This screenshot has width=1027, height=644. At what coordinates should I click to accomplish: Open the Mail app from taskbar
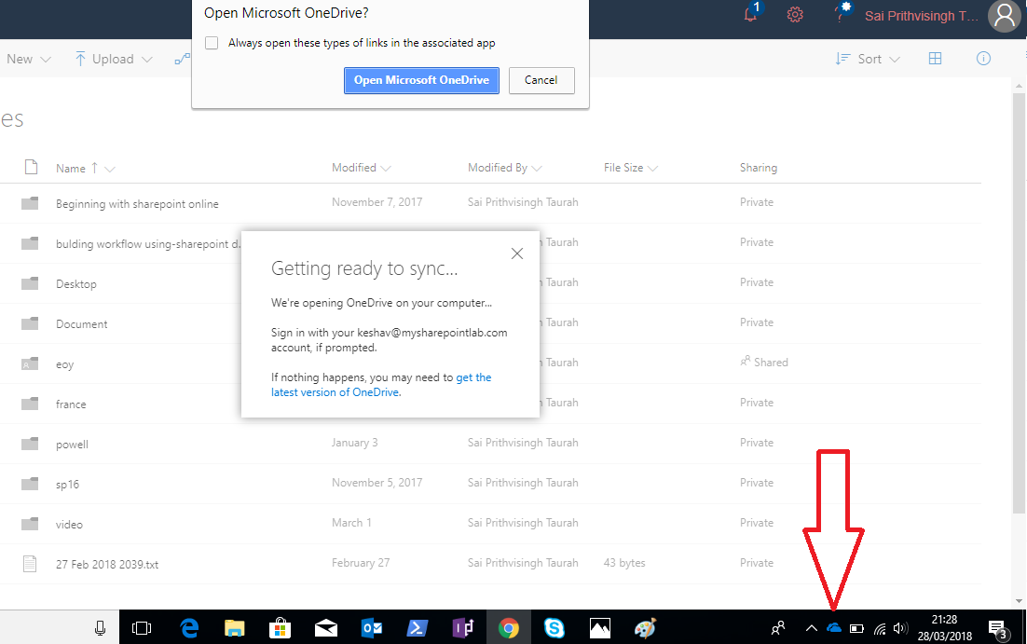[325, 629]
